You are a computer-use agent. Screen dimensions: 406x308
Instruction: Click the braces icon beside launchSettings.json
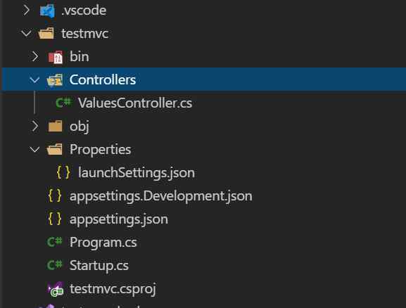(x=63, y=172)
